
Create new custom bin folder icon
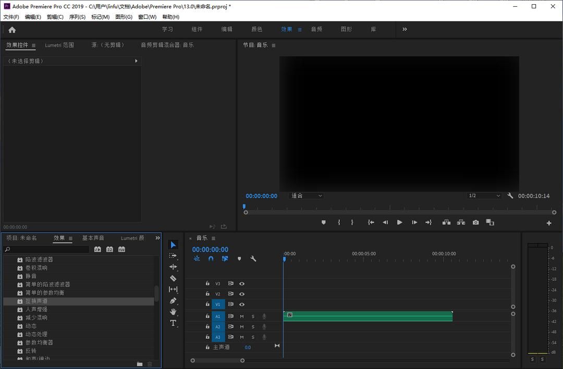pyautogui.click(x=140, y=364)
